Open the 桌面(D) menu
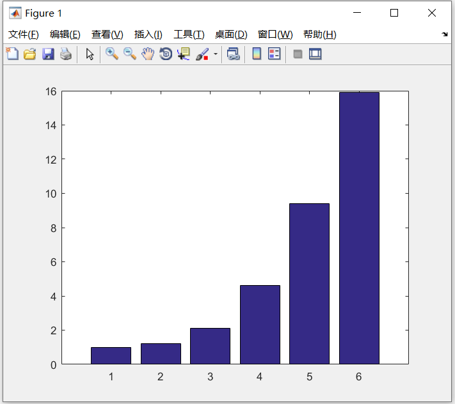 tap(231, 35)
